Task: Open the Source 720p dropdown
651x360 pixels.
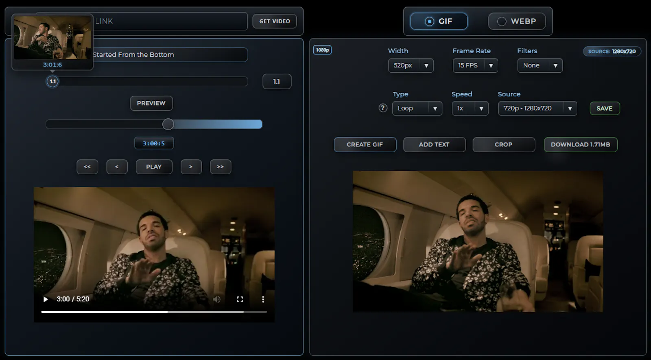Action: (537, 108)
